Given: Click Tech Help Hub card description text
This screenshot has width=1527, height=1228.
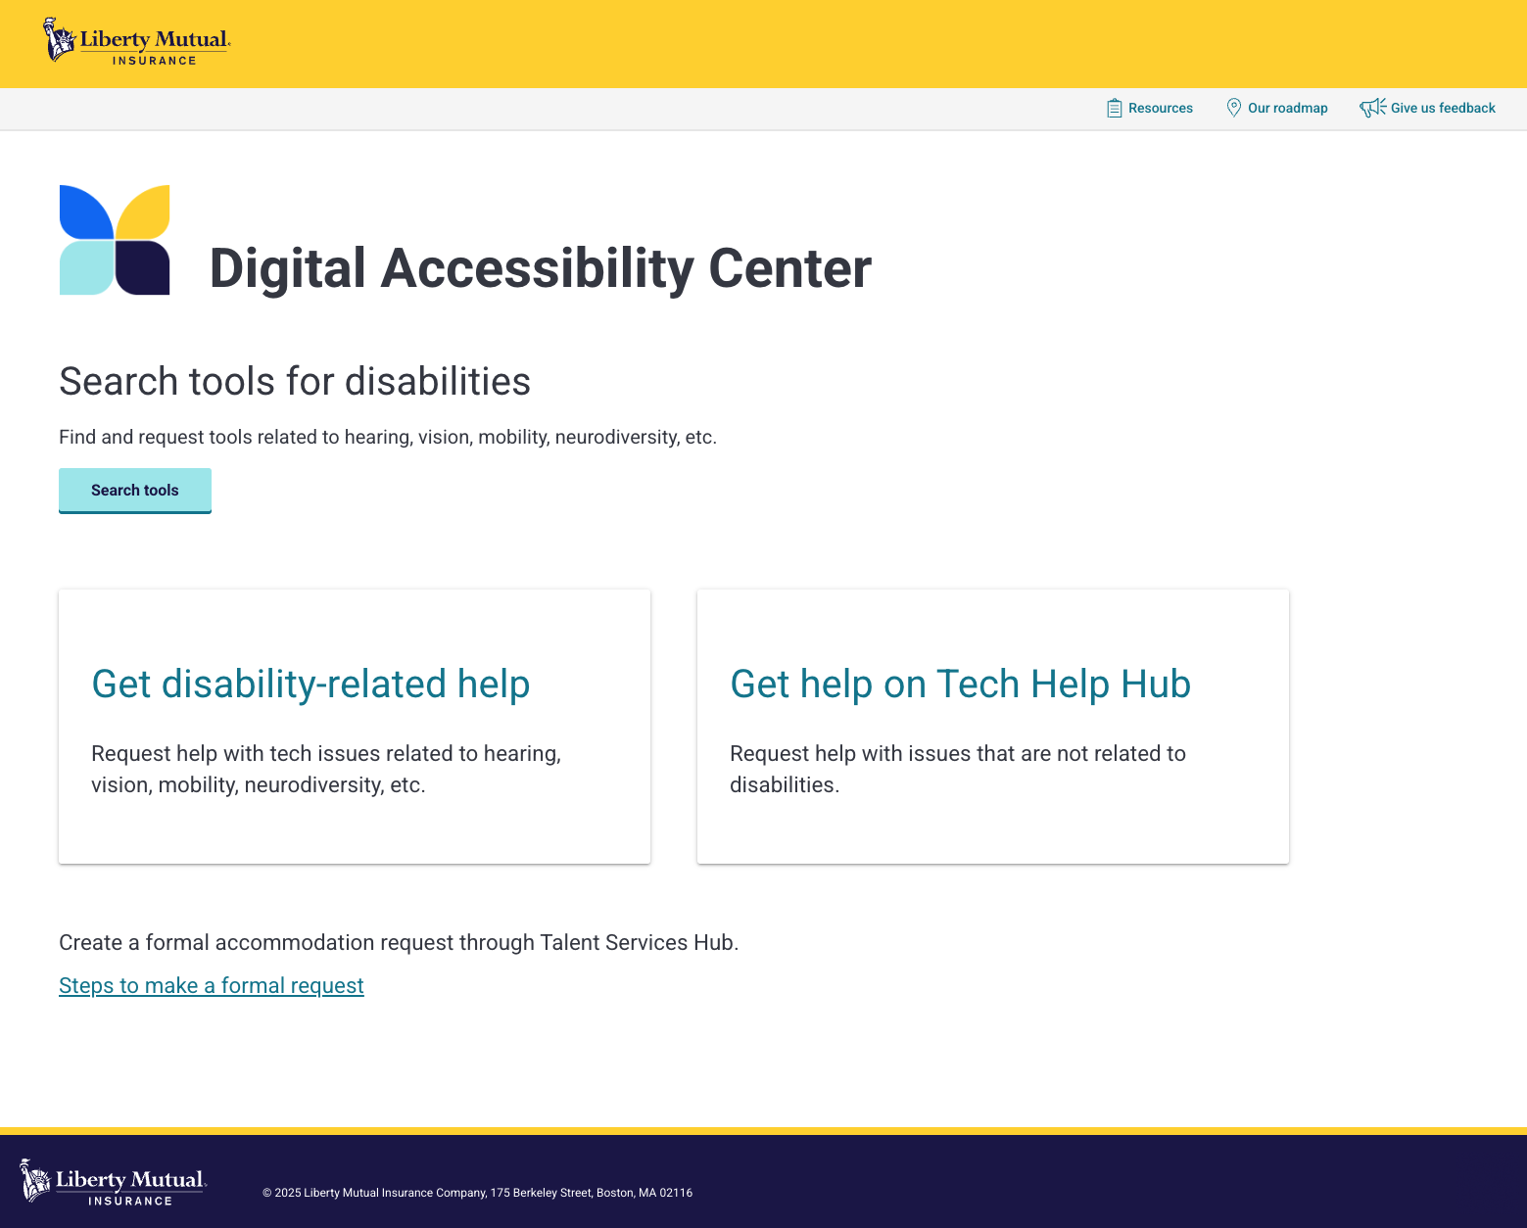Looking at the screenshot, I should 958,769.
